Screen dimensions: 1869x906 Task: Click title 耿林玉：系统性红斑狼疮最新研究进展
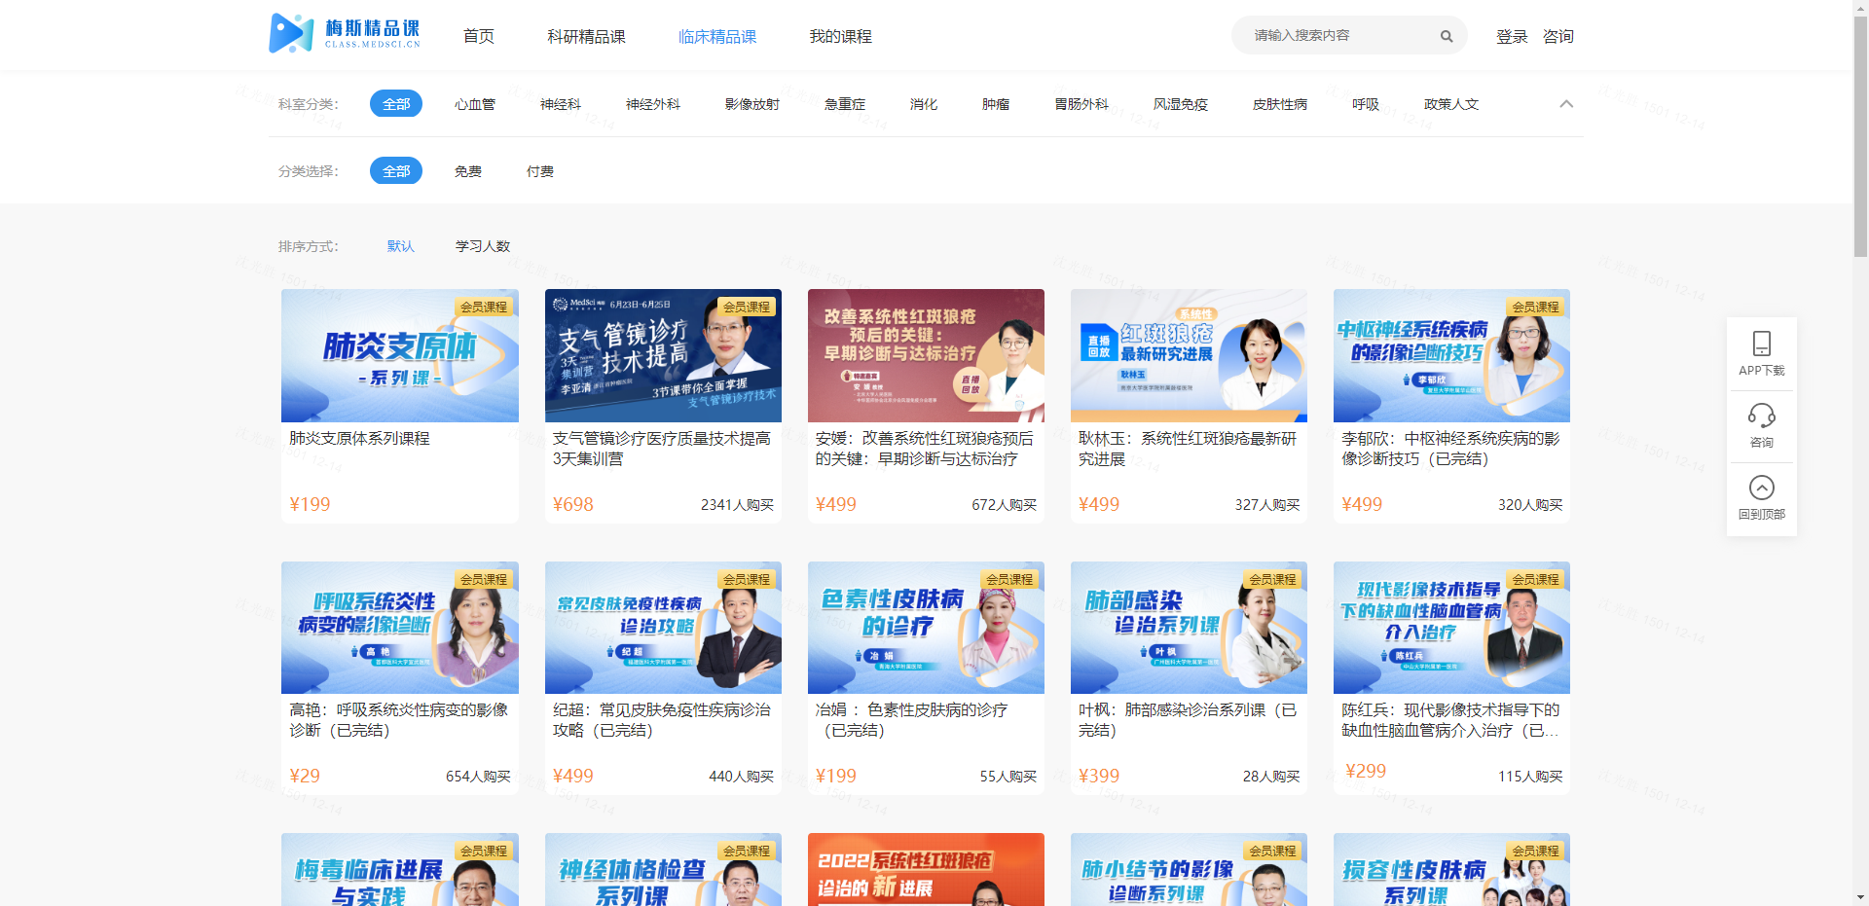tap(1188, 449)
